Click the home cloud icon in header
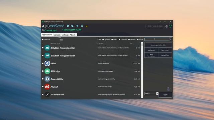The width and height of the screenshot is (214, 120). tap(77, 26)
